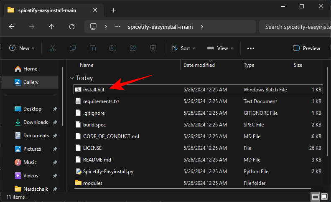331x202 pixels.
Task: Open Home in the navigation pane
Action: tap(30, 69)
